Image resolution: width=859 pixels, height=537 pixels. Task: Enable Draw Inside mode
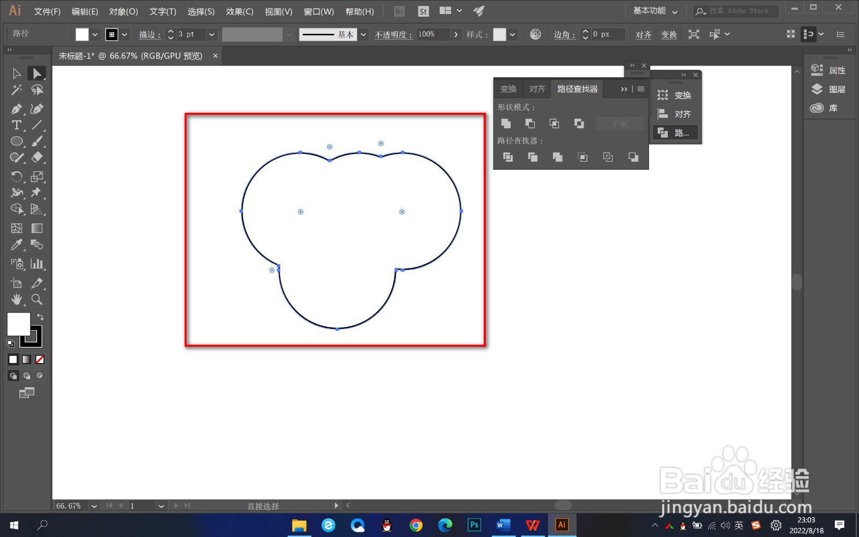tap(39, 375)
